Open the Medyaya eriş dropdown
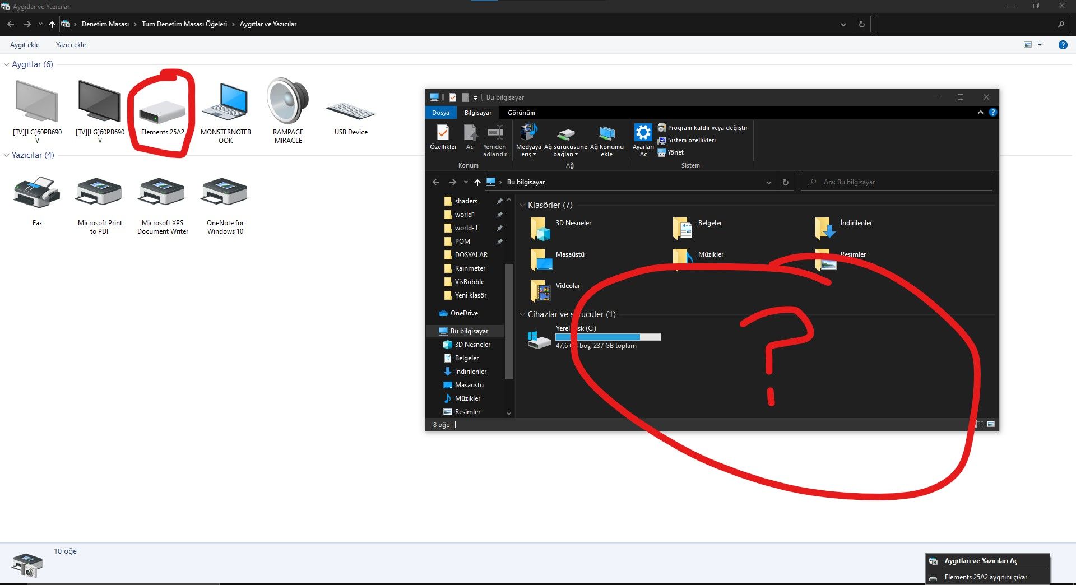Viewport: 1076px width, 585px height. 528,141
